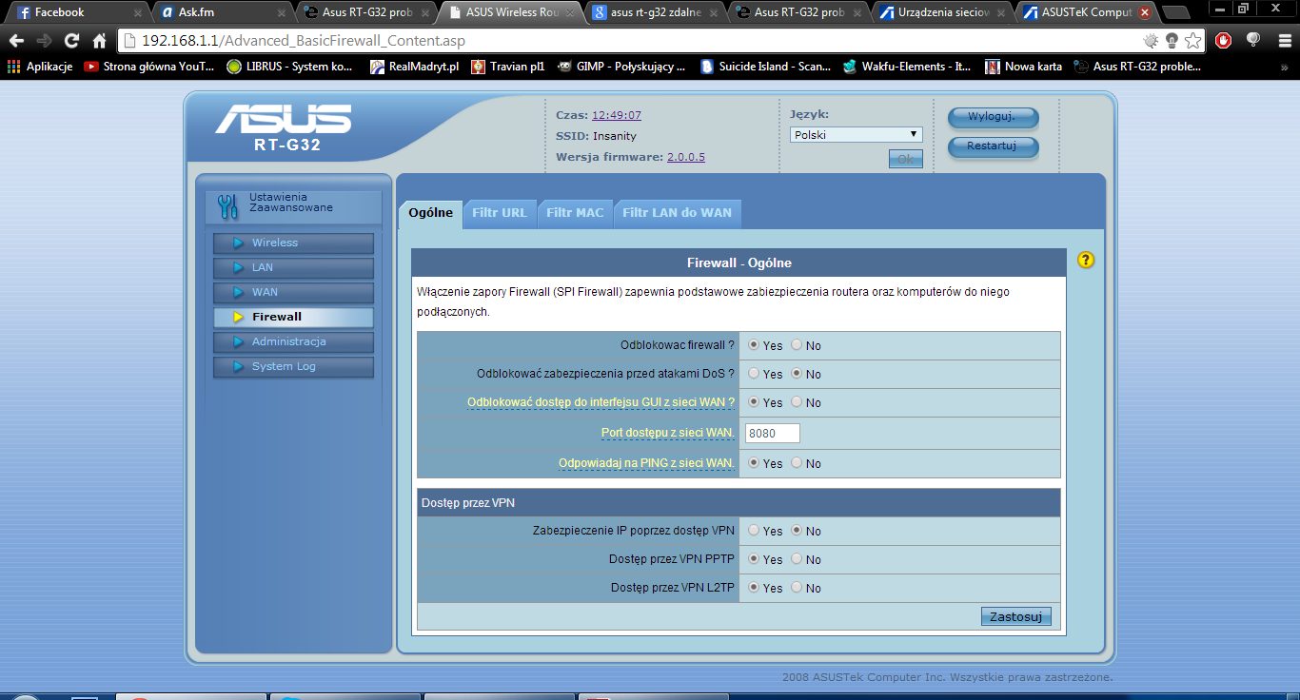Open the Nowa karta bookmark

1024,67
